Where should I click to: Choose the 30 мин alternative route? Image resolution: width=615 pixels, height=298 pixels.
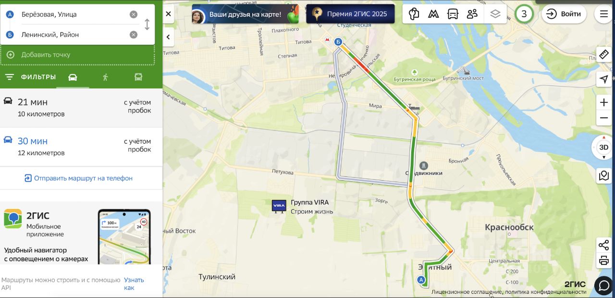(81, 147)
